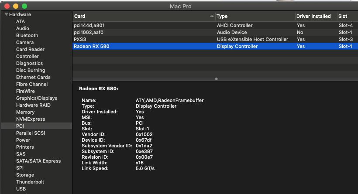The image size is (358, 194).
Task: Click the Link Speed value 5.0 GT/s
Action: (x=145, y=168)
